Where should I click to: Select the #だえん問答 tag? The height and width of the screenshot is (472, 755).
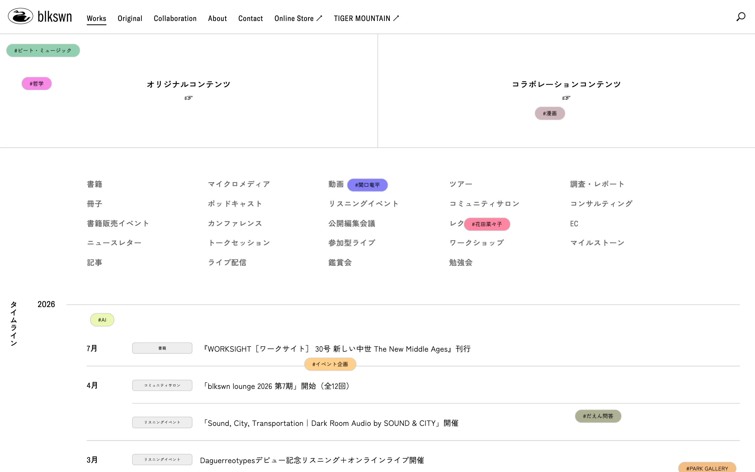click(598, 416)
